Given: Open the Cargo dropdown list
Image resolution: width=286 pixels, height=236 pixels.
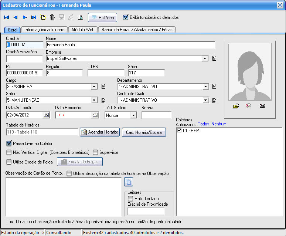Looking at the screenshot, I should click(94, 87).
